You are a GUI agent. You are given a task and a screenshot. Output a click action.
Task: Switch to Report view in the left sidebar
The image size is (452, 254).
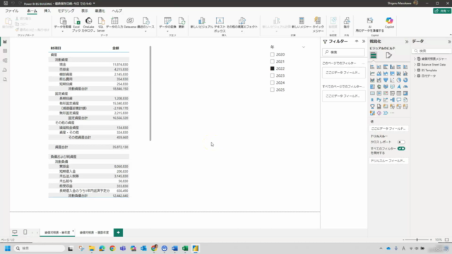click(x=5, y=42)
